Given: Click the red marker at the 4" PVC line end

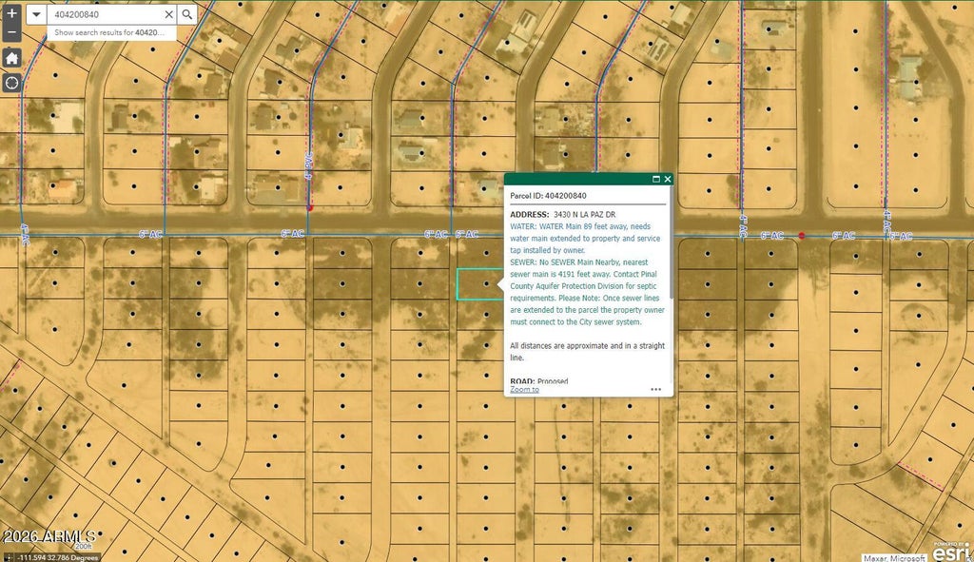Looking at the screenshot, I should (x=310, y=208).
